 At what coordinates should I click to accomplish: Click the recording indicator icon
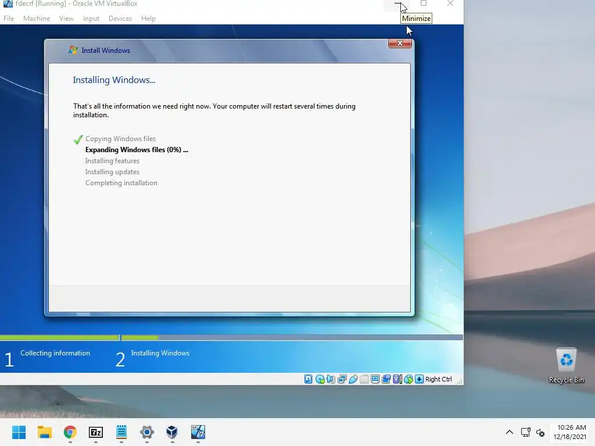(x=386, y=379)
